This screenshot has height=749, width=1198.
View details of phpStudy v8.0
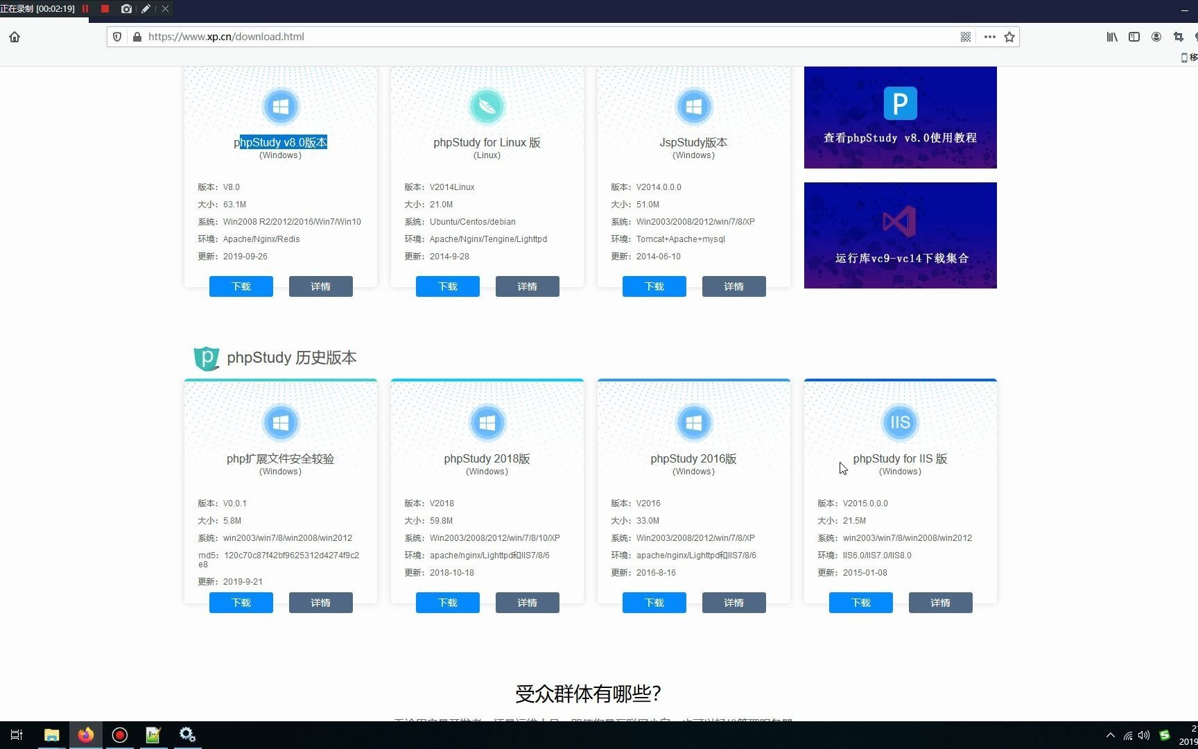tap(321, 286)
